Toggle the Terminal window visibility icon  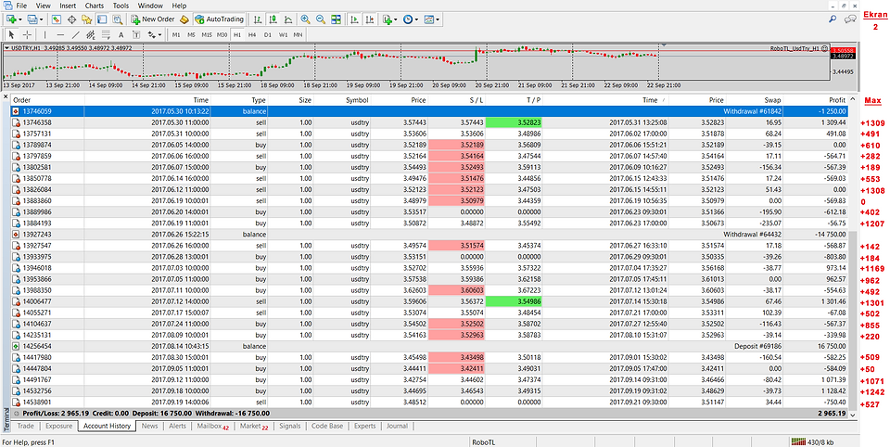(102, 19)
